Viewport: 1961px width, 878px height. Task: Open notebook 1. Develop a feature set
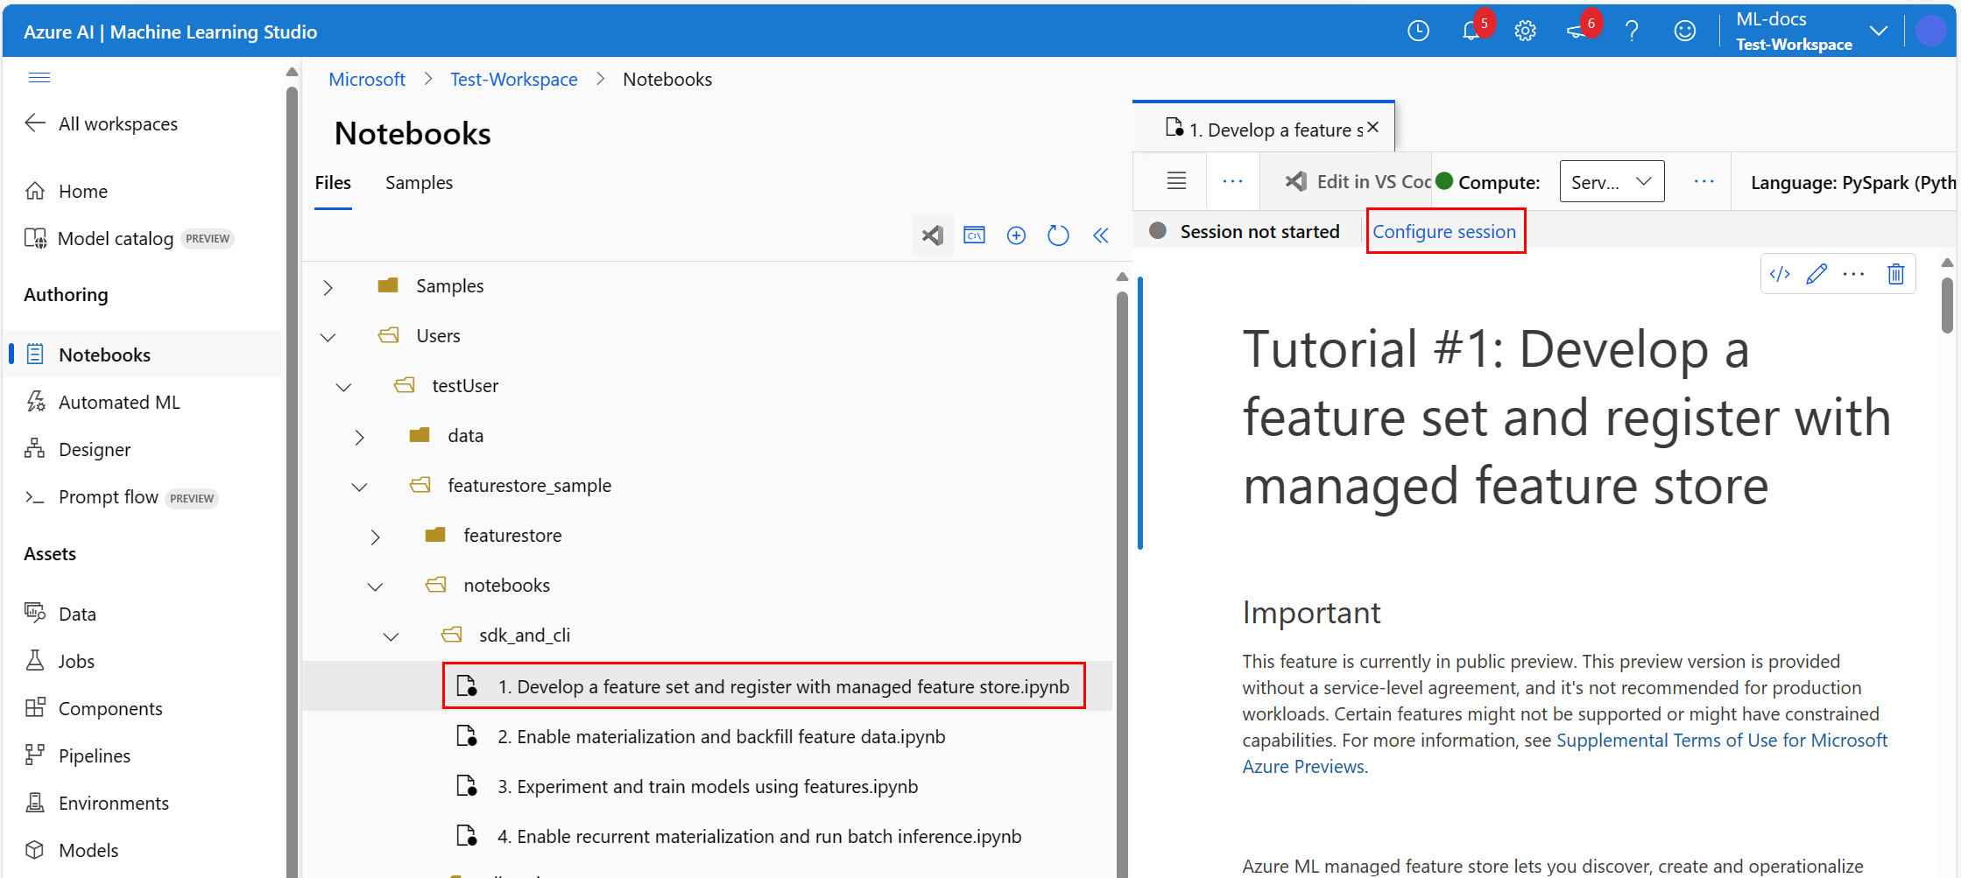pos(764,686)
